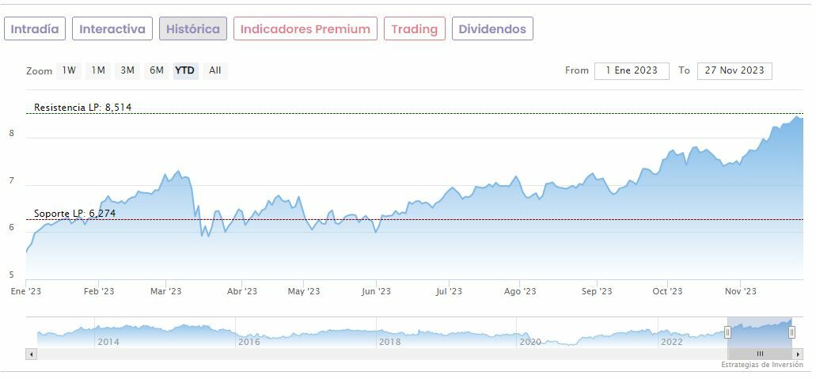Click the To date field
The width and height of the screenshot is (816, 379).
click(x=734, y=70)
